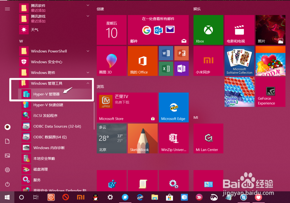Viewport: 290px width, 203px height.
Task: Open the 照片 tile
Action: [271, 30]
